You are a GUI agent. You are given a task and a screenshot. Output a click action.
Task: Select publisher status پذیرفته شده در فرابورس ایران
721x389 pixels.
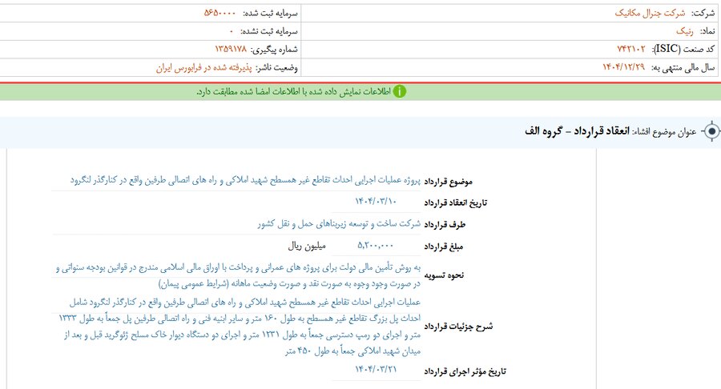pos(204,68)
